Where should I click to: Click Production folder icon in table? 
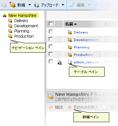click(70, 55)
